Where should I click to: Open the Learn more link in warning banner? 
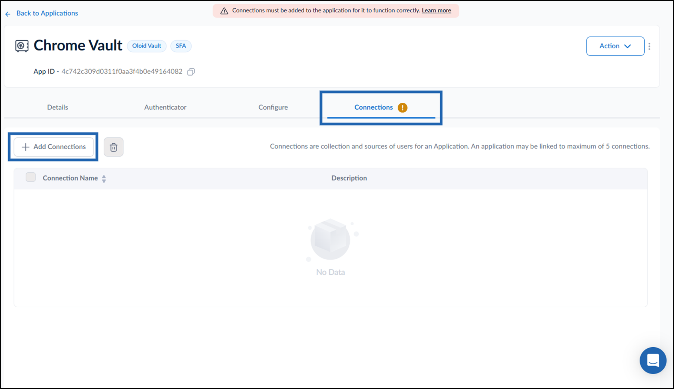pos(436,10)
